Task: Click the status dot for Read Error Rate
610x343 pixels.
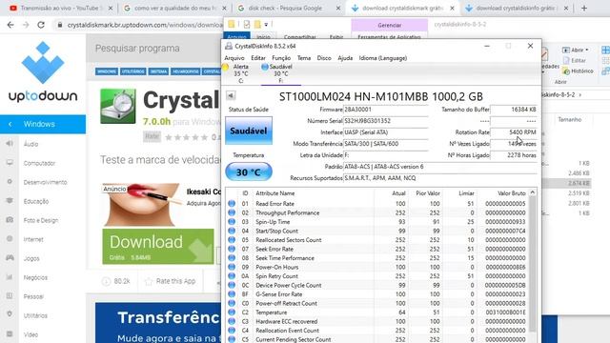Action: (x=232, y=203)
